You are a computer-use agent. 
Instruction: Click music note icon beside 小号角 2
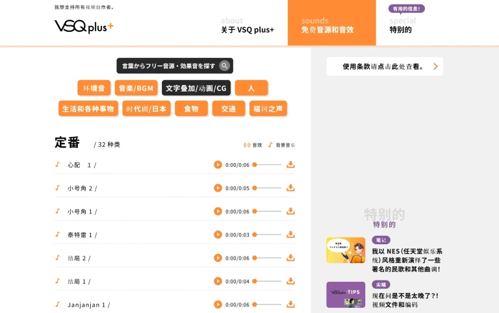pyautogui.click(x=58, y=188)
